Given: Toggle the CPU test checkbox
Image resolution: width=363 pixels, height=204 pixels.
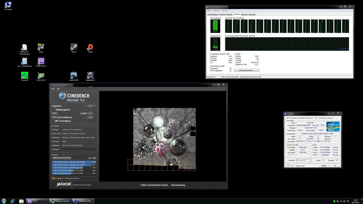Looking at the screenshot, I should [95, 113].
